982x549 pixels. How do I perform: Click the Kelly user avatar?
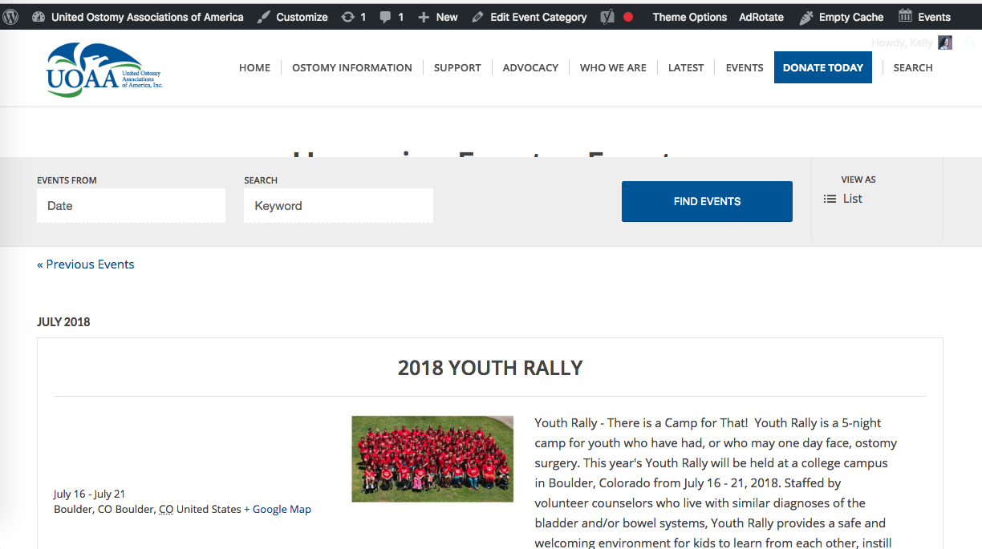pyautogui.click(x=945, y=42)
